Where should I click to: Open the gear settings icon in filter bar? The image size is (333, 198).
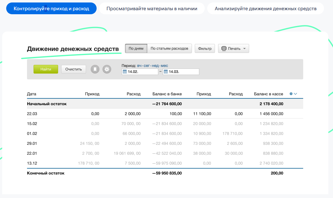tap(107, 69)
